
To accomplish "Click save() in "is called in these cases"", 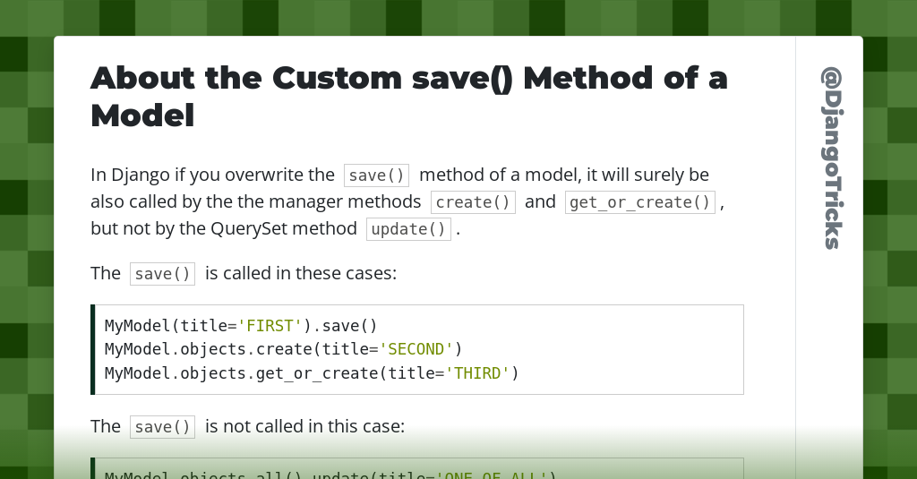I will pos(162,274).
